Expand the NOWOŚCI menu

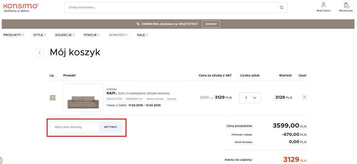(118, 35)
